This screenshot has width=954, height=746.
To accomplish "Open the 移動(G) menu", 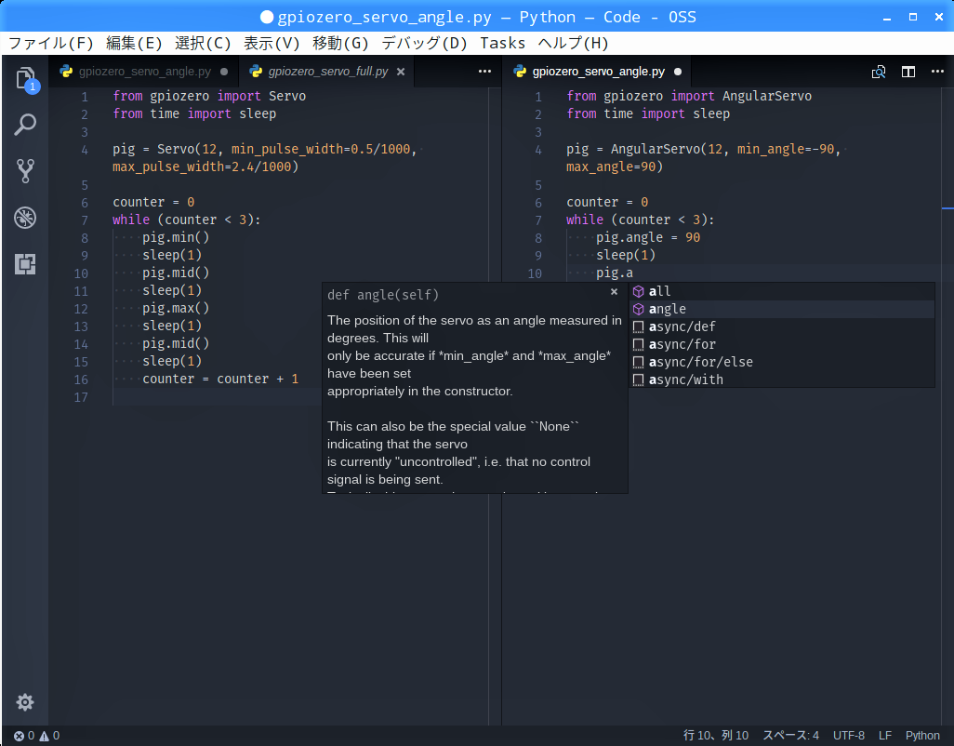I will [340, 43].
